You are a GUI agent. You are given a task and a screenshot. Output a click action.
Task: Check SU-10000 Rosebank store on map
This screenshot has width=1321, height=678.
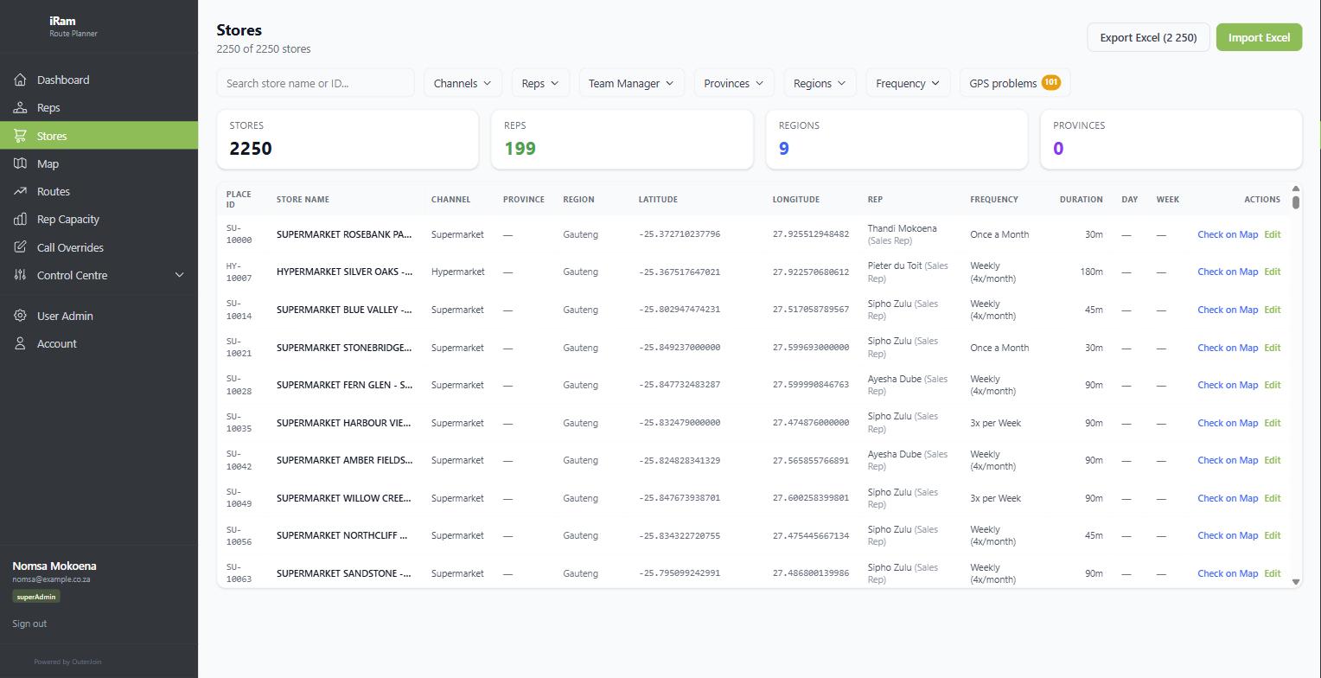coord(1227,234)
